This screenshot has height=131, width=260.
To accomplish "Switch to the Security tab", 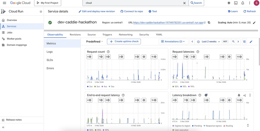I will [144, 35].
